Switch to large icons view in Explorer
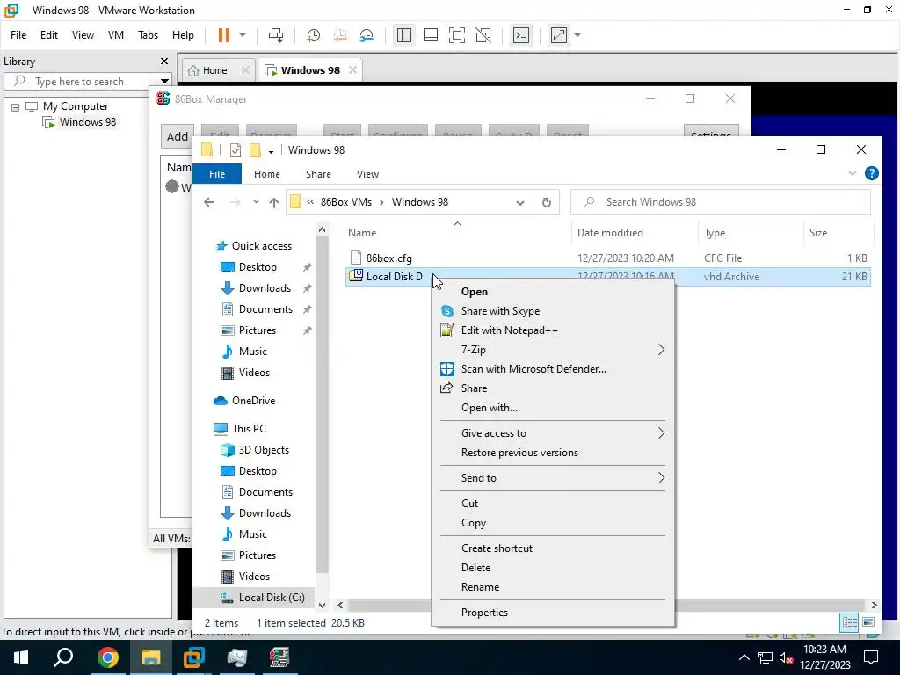Viewport: 900px width, 675px height. [x=868, y=622]
